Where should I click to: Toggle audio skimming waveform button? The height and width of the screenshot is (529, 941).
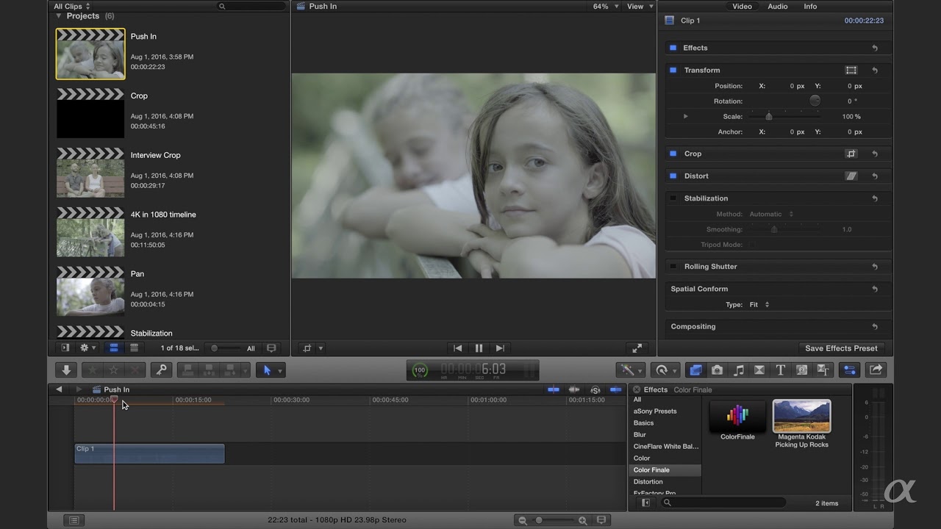click(574, 389)
